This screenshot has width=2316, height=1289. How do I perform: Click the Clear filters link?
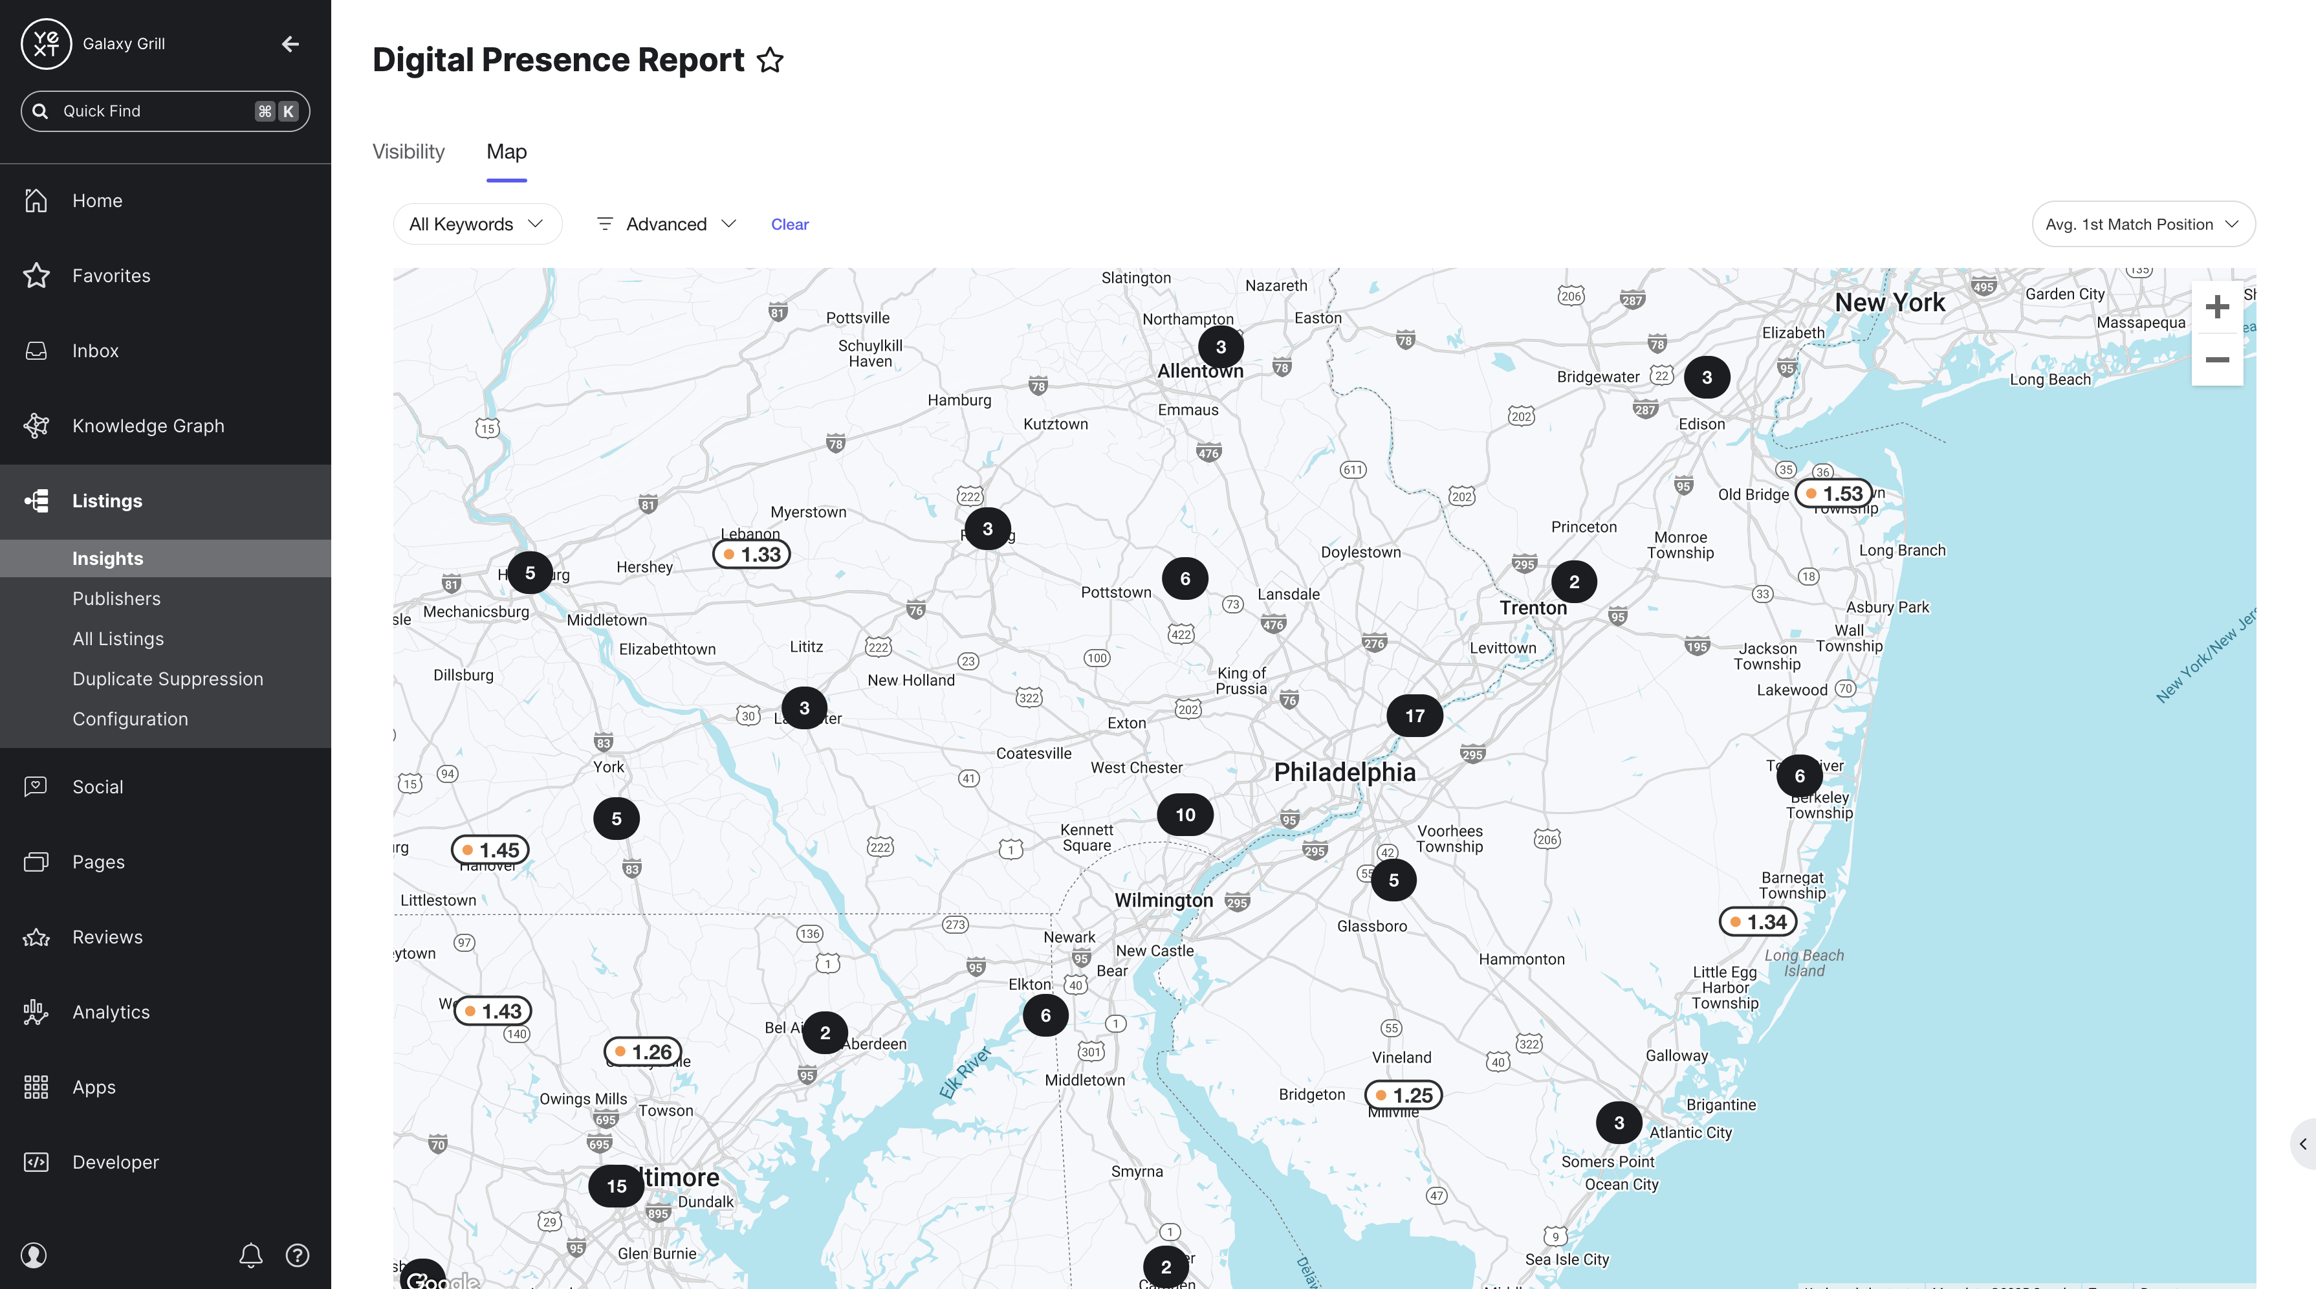point(789,224)
